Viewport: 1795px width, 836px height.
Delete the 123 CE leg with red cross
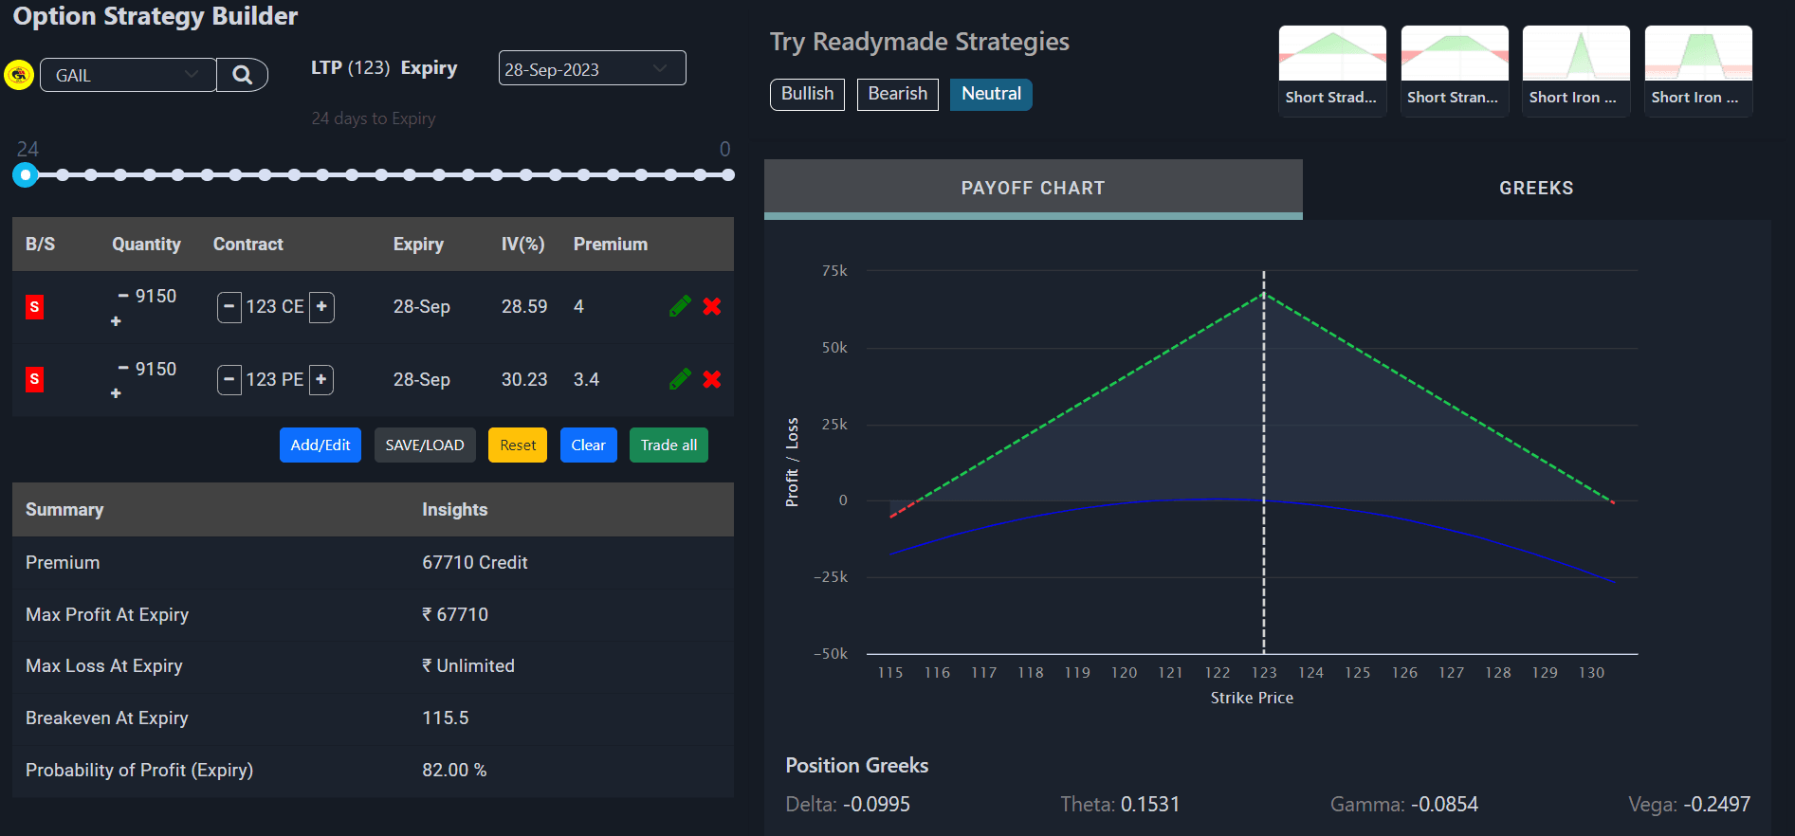712,306
